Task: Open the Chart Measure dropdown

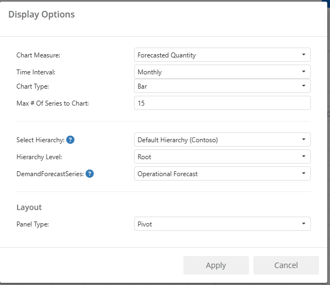Action: pos(222,55)
